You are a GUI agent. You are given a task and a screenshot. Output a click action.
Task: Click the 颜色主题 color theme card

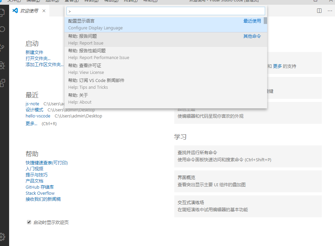[x=248, y=116]
